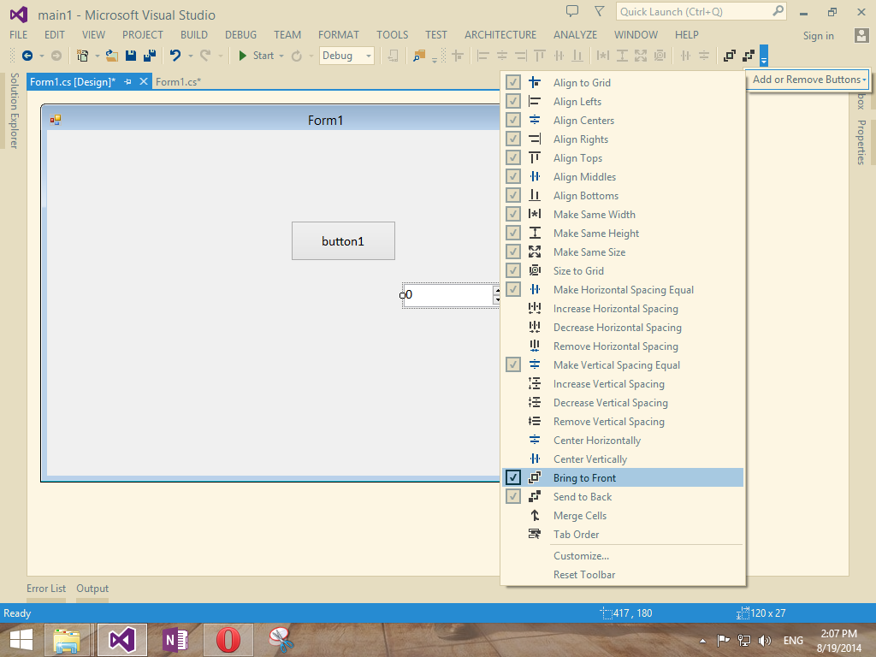Select Reset Toolbar in the menu

583,574
